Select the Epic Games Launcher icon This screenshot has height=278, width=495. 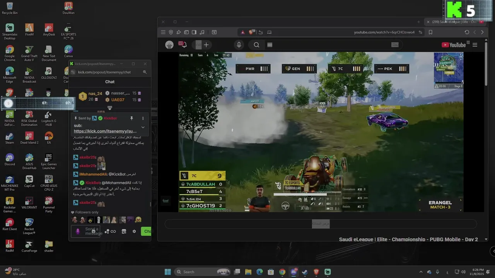49,162
